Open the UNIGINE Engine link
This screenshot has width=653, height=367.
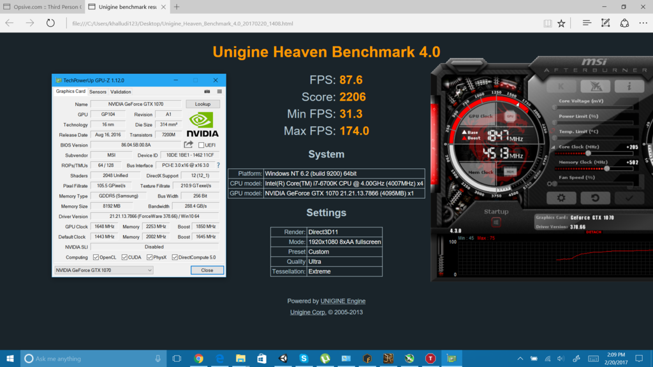(x=342, y=301)
